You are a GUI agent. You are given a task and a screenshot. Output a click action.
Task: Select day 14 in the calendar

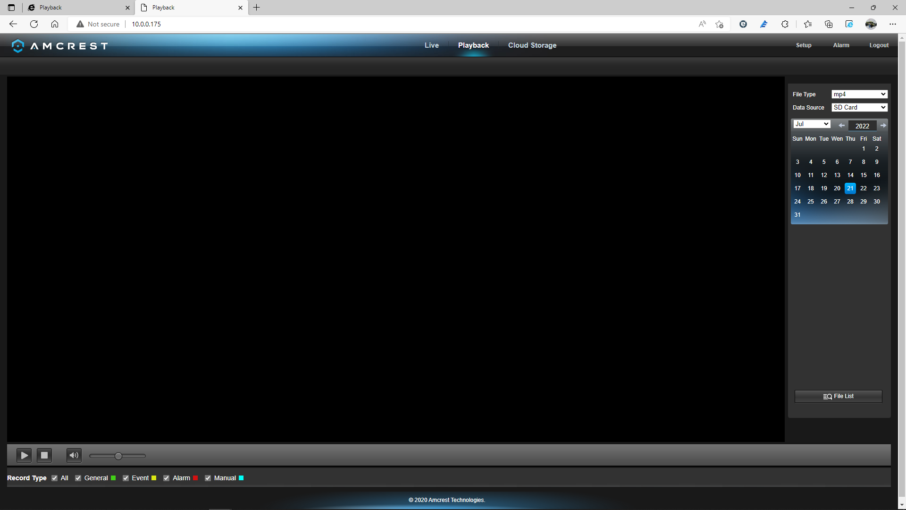[x=850, y=175]
